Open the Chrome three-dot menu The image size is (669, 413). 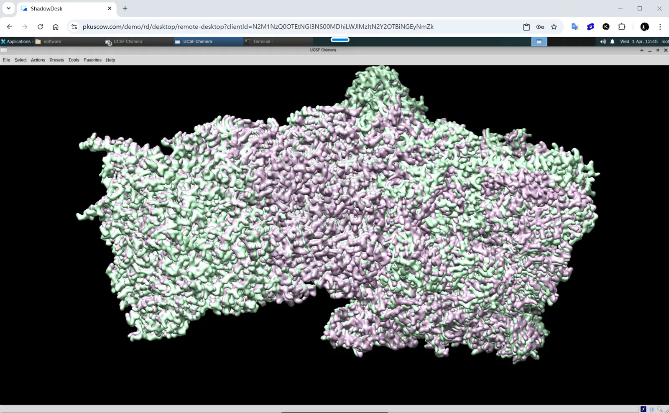click(x=660, y=27)
